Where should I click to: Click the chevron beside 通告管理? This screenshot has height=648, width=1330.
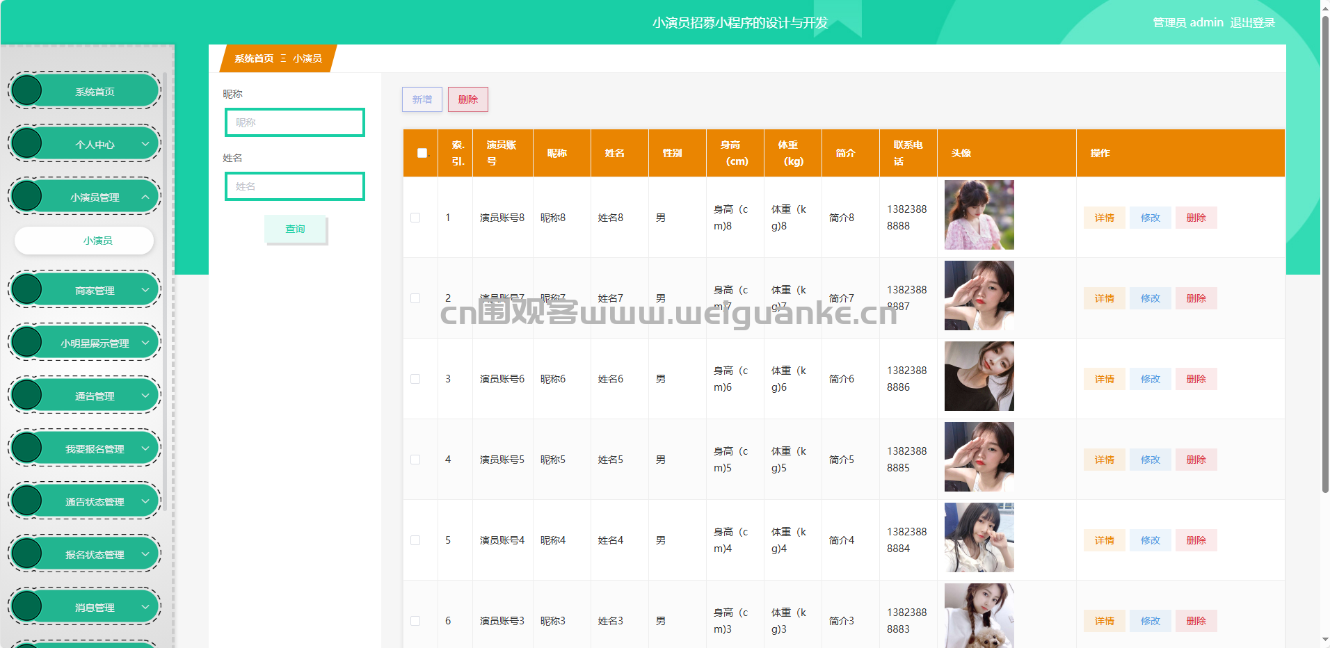[x=145, y=395]
